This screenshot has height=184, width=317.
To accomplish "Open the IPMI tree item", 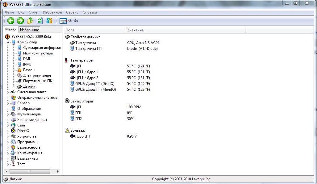I will (27, 64).
